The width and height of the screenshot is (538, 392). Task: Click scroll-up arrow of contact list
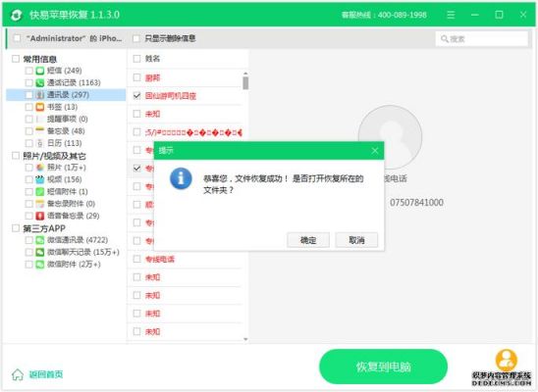pyautogui.click(x=245, y=73)
